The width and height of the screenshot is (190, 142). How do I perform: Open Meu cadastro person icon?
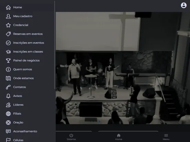[8, 16]
